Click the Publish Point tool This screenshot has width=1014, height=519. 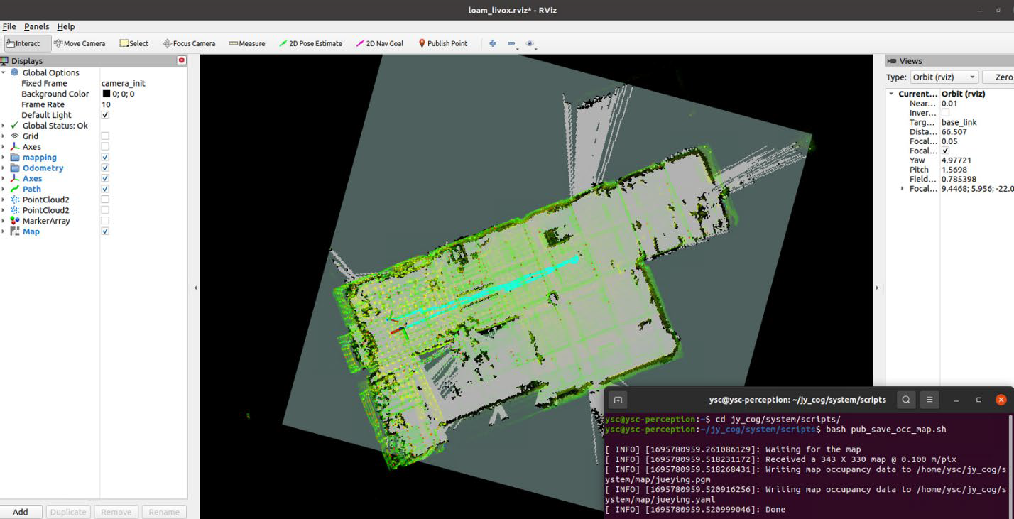[442, 43]
